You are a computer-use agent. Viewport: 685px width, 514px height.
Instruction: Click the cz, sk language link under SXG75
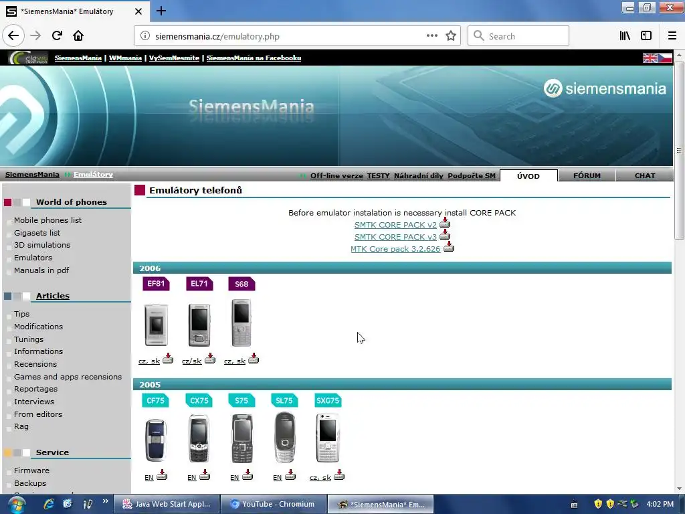pyautogui.click(x=320, y=477)
